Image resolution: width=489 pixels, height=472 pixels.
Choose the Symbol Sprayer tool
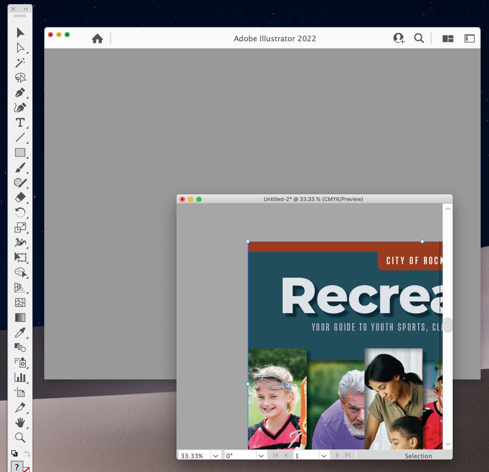20,362
